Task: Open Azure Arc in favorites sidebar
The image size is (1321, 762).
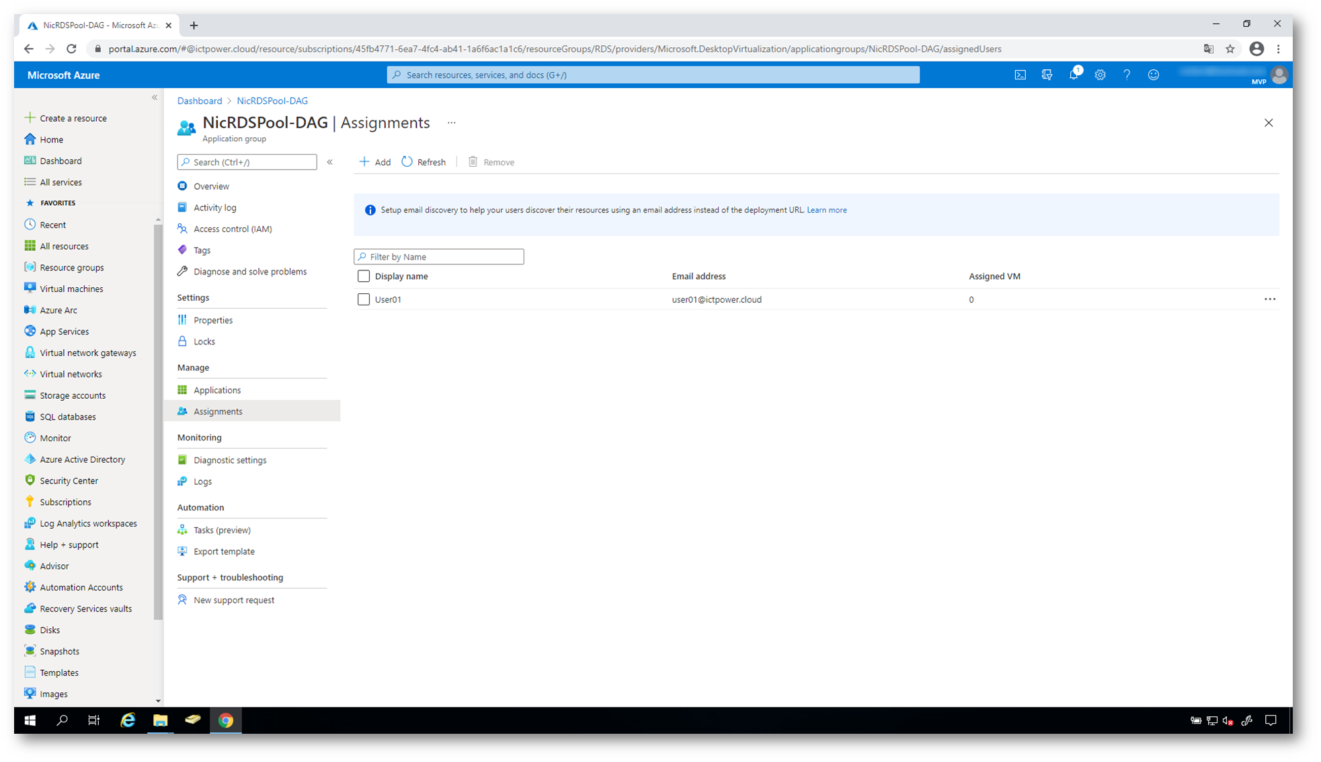Action: coord(58,310)
